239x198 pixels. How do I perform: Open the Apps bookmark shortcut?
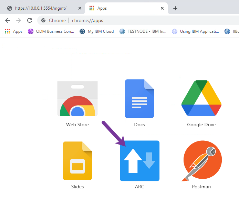click(x=14, y=31)
